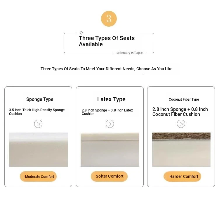Click the 2.8 Inch Sponge + 0.8 Inch Latex text
219x201 pixels.
click(107, 112)
